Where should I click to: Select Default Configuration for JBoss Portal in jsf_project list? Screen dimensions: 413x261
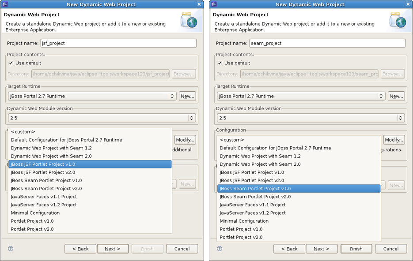(x=90, y=140)
